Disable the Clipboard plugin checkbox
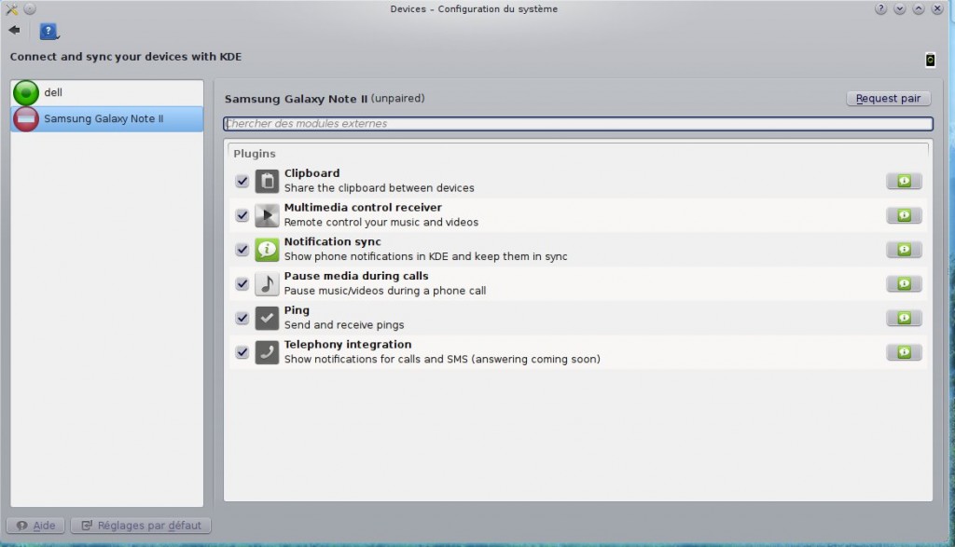955x547 pixels. (242, 182)
